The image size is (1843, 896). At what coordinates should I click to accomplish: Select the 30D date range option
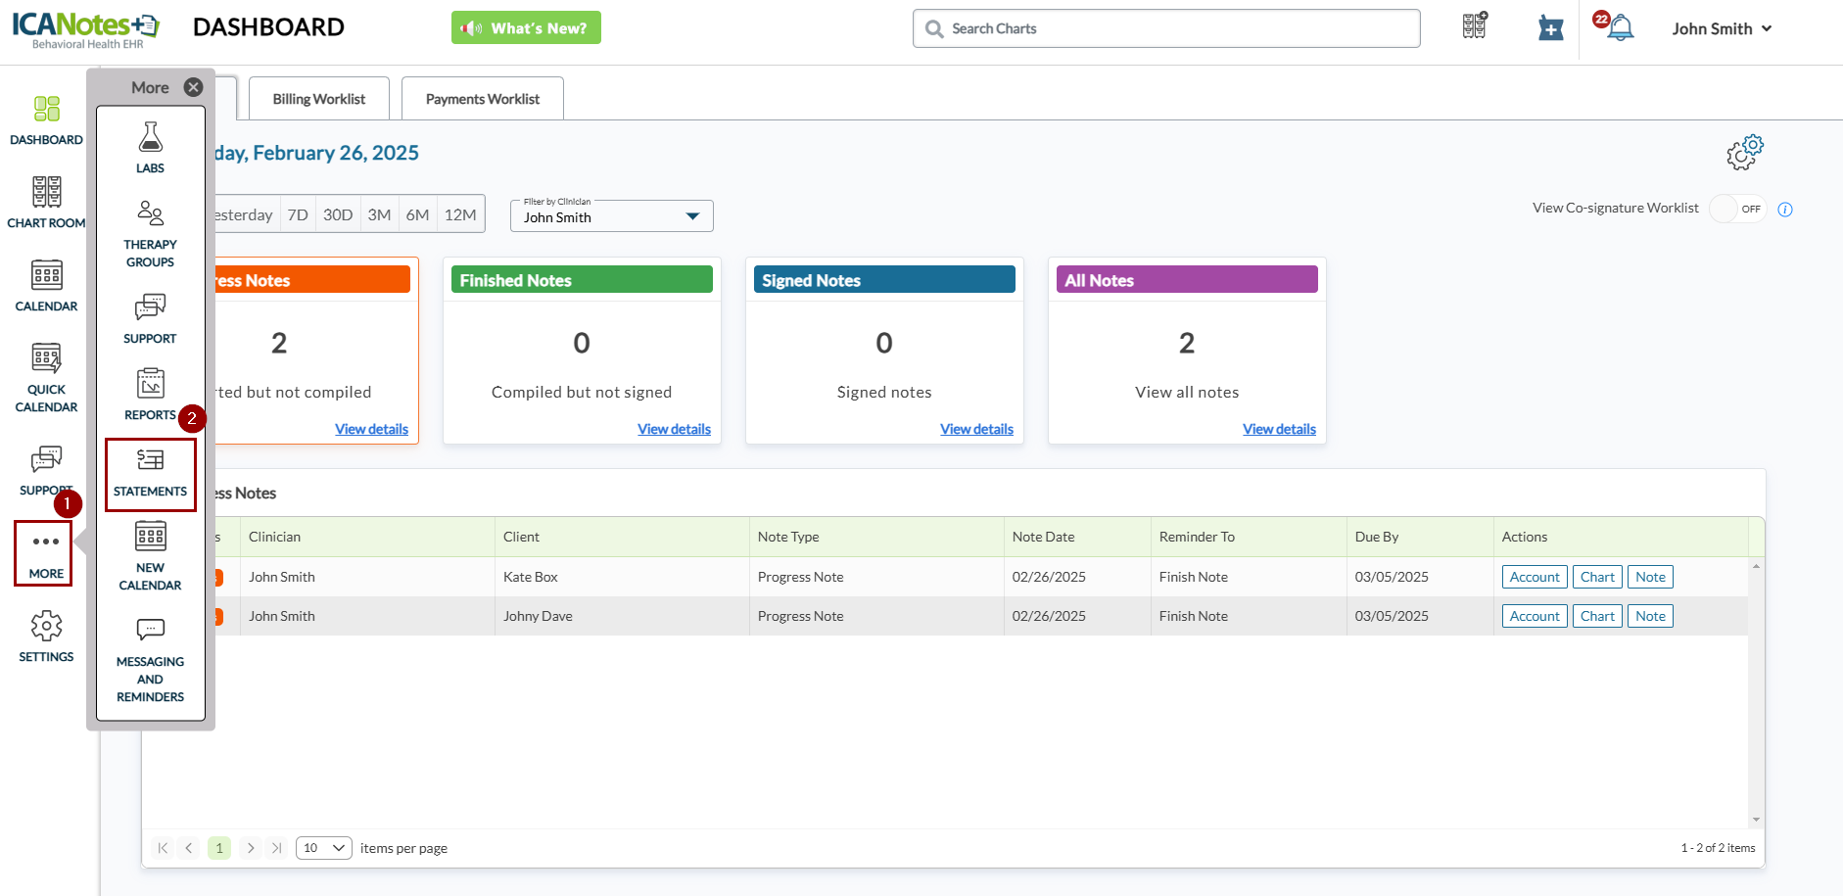point(338,214)
